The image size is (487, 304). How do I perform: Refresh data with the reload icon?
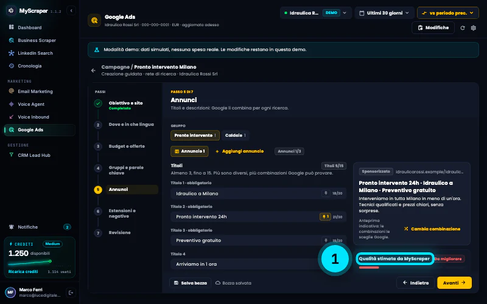463,28
